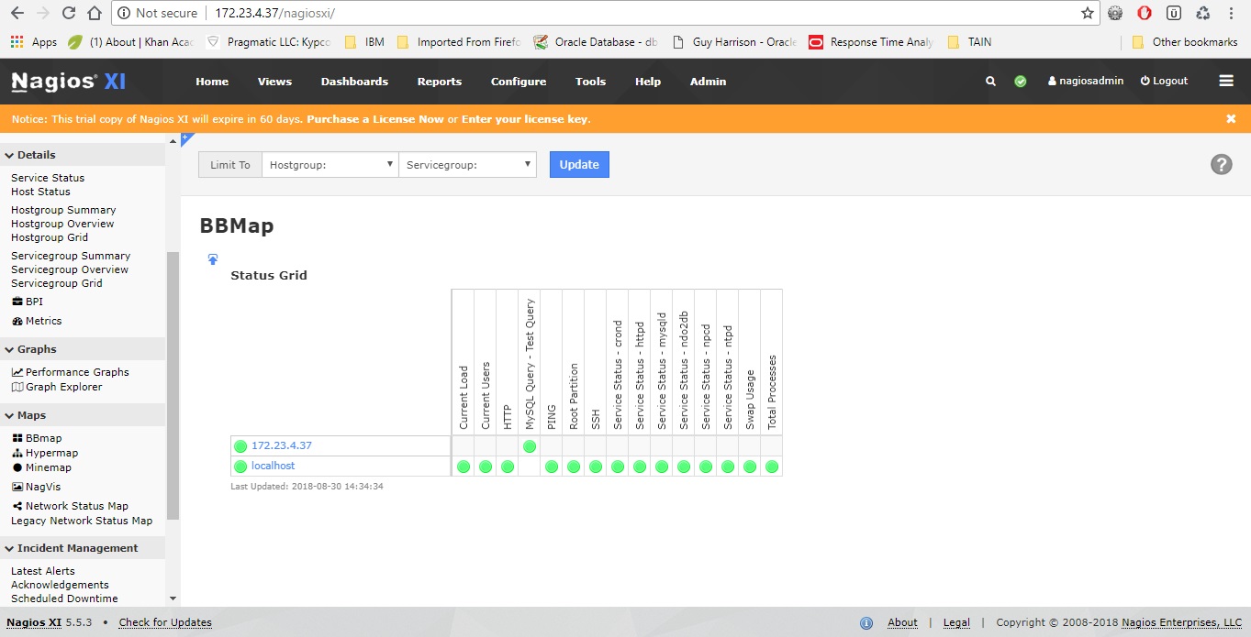Click the blue popout arrow icon above Status Grid
The image size is (1251, 637).
coord(213,259)
